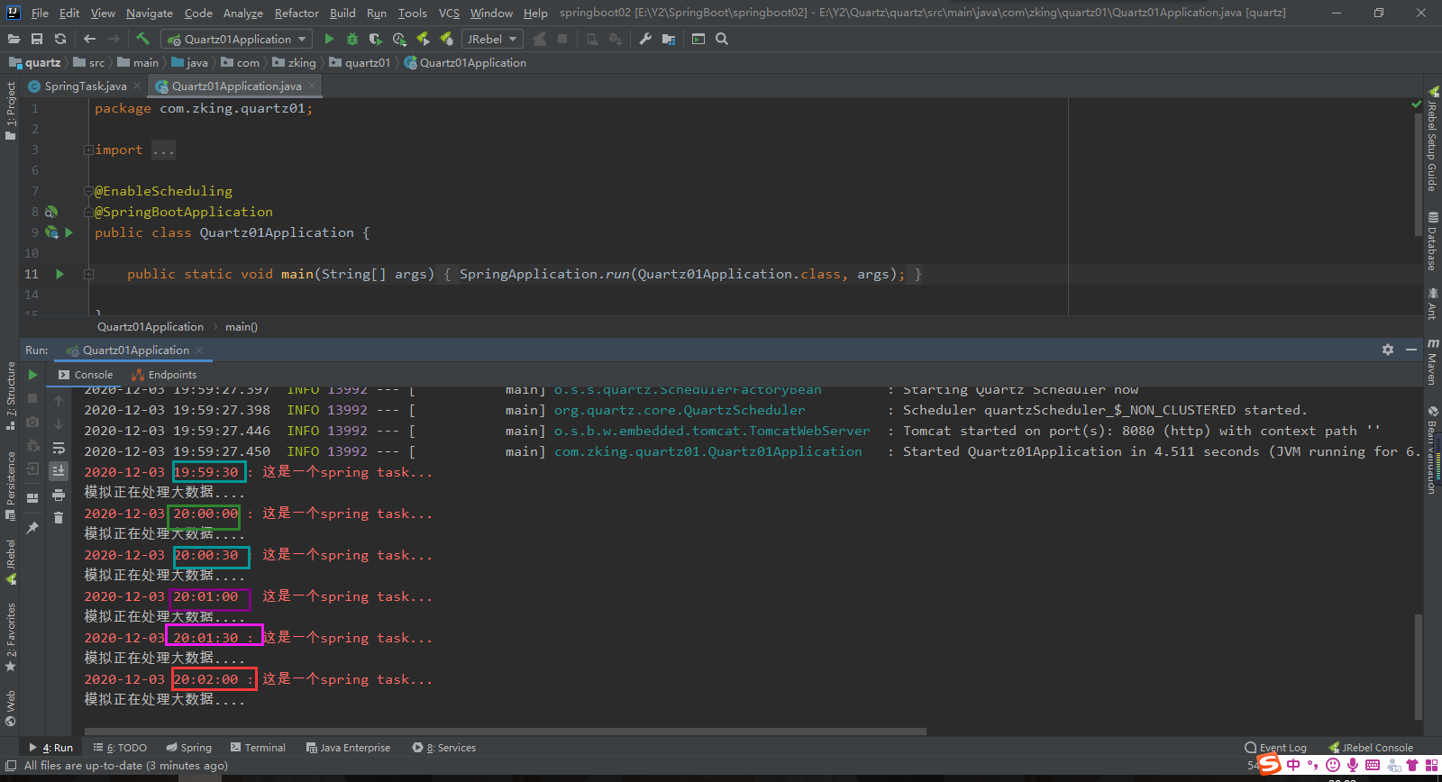Image resolution: width=1442 pixels, height=782 pixels.
Task: Click the Build project hammer icon
Action: (x=142, y=39)
